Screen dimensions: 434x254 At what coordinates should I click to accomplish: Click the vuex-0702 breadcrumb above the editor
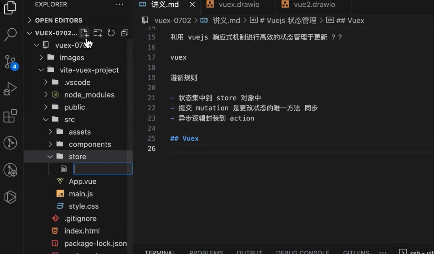pos(173,20)
